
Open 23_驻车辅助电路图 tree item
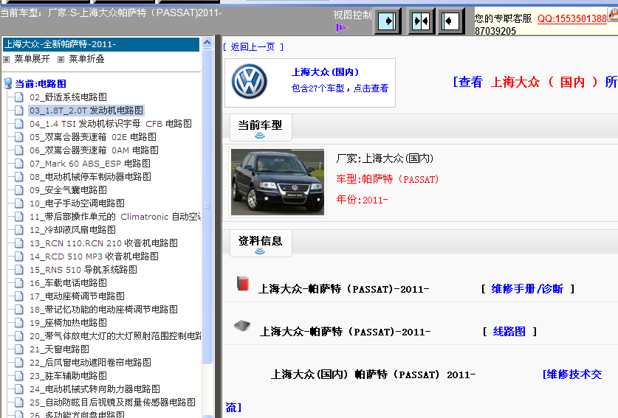point(68,375)
